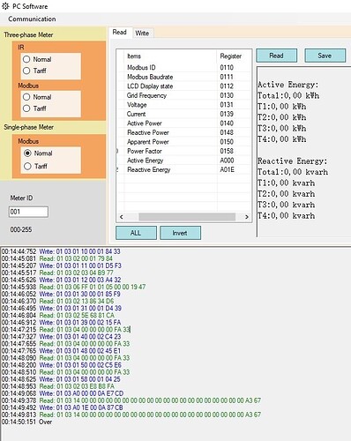The height and width of the screenshot is (441, 351).
Task: Select the Current row
Action: tap(184, 114)
